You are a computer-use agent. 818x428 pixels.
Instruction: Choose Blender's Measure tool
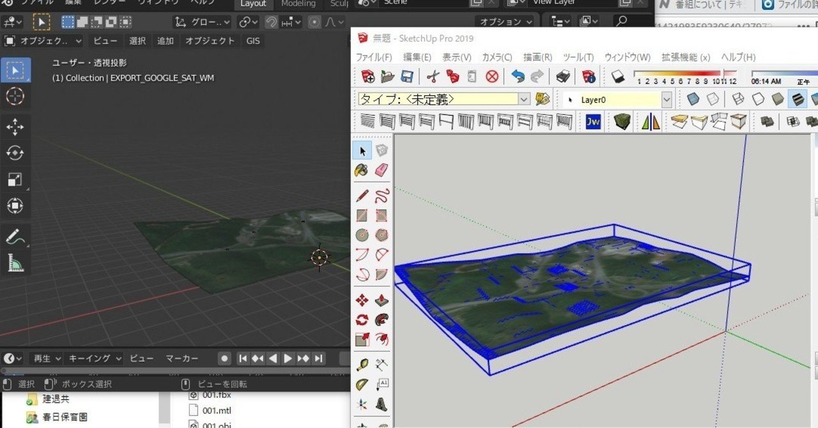[15, 262]
